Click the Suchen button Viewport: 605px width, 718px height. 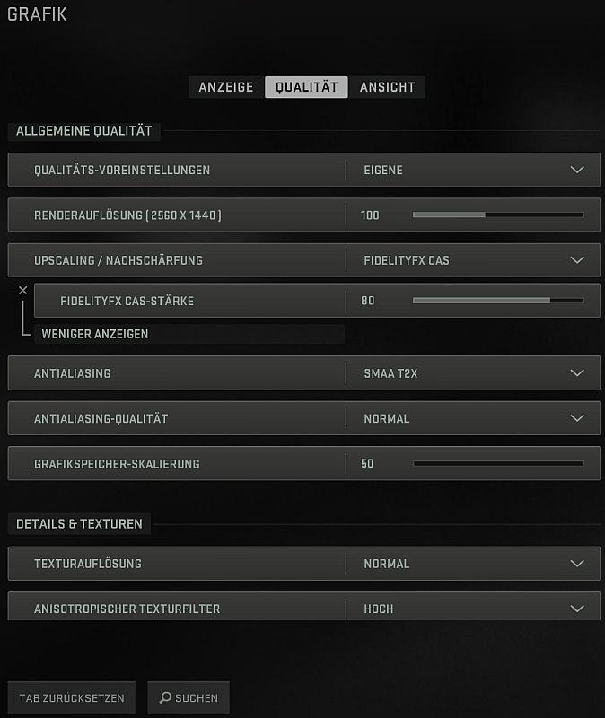pos(189,698)
